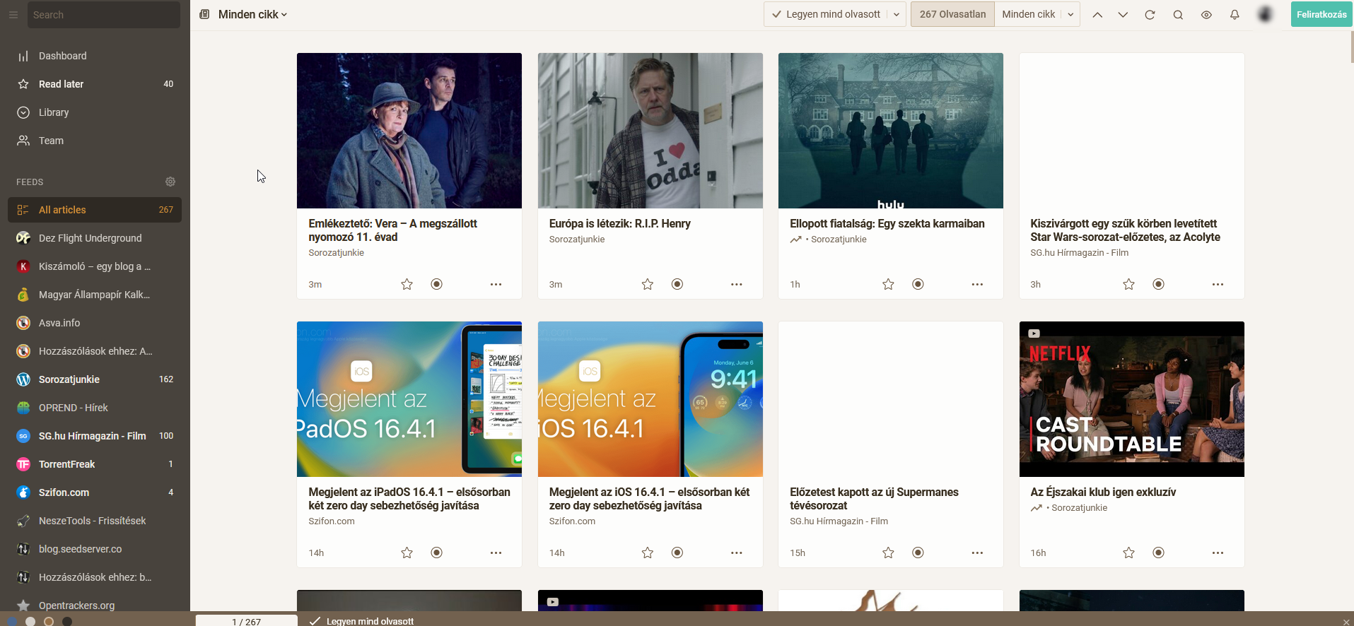Screen dimensions: 1354x626
Task: Mark Supermanes article as read
Action: (x=918, y=553)
